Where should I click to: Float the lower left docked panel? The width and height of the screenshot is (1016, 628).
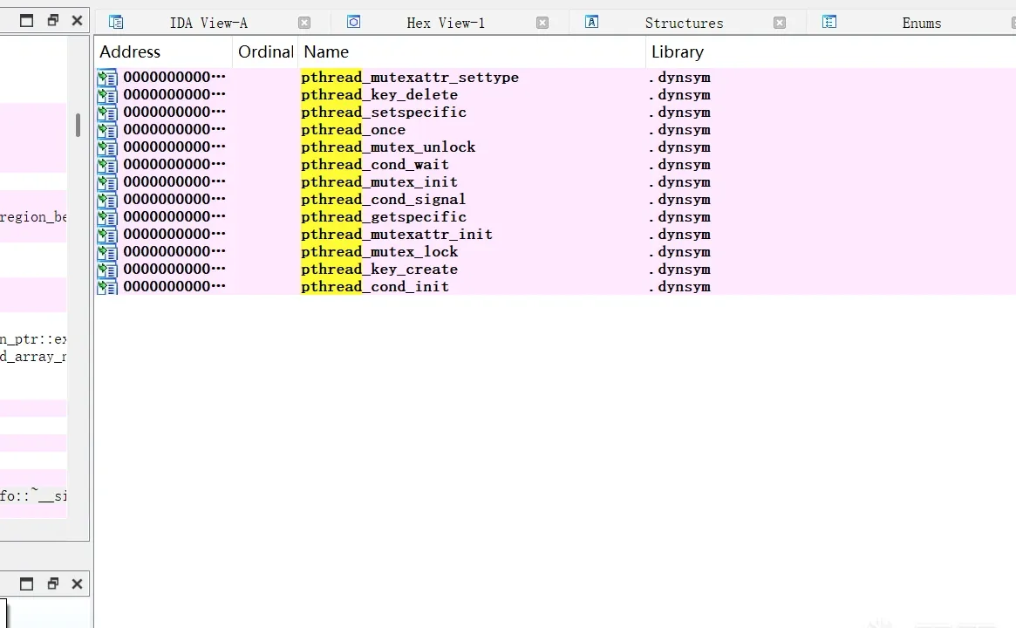tap(53, 584)
